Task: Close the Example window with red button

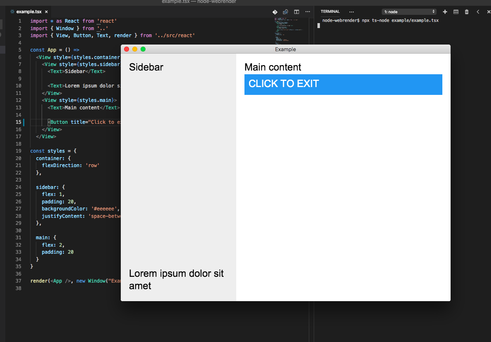Action: coord(127,49)
